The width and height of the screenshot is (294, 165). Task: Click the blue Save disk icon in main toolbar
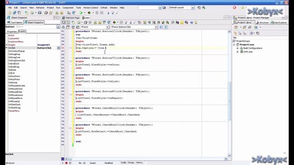[x=40, y=13]
